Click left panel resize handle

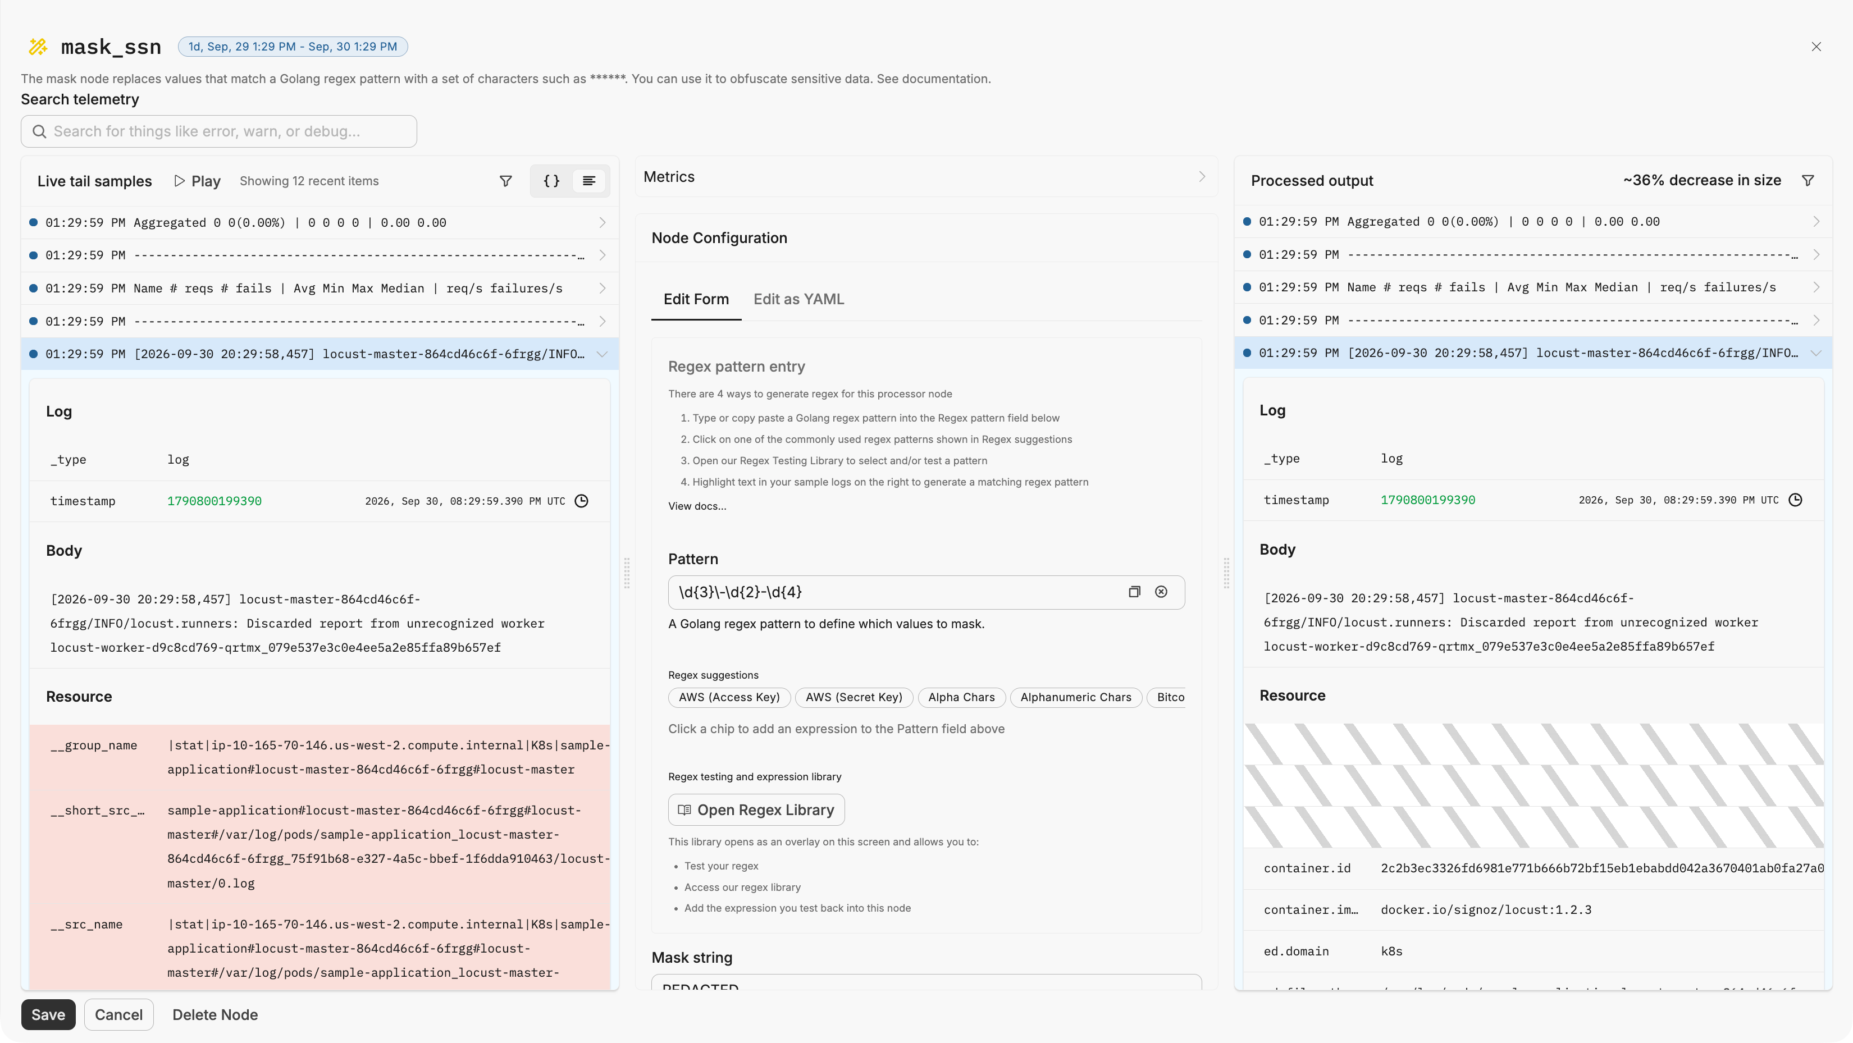click(627, 573)
